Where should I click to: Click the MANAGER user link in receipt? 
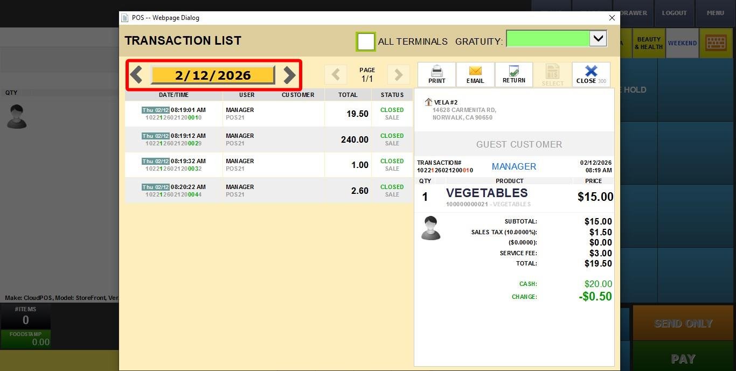pyautogui.click(x=513, y=166)
